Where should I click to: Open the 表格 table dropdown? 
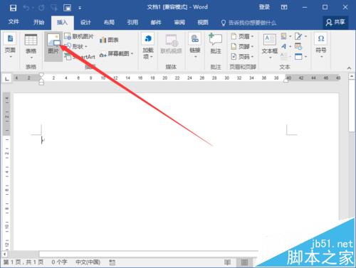pos(31,47)
